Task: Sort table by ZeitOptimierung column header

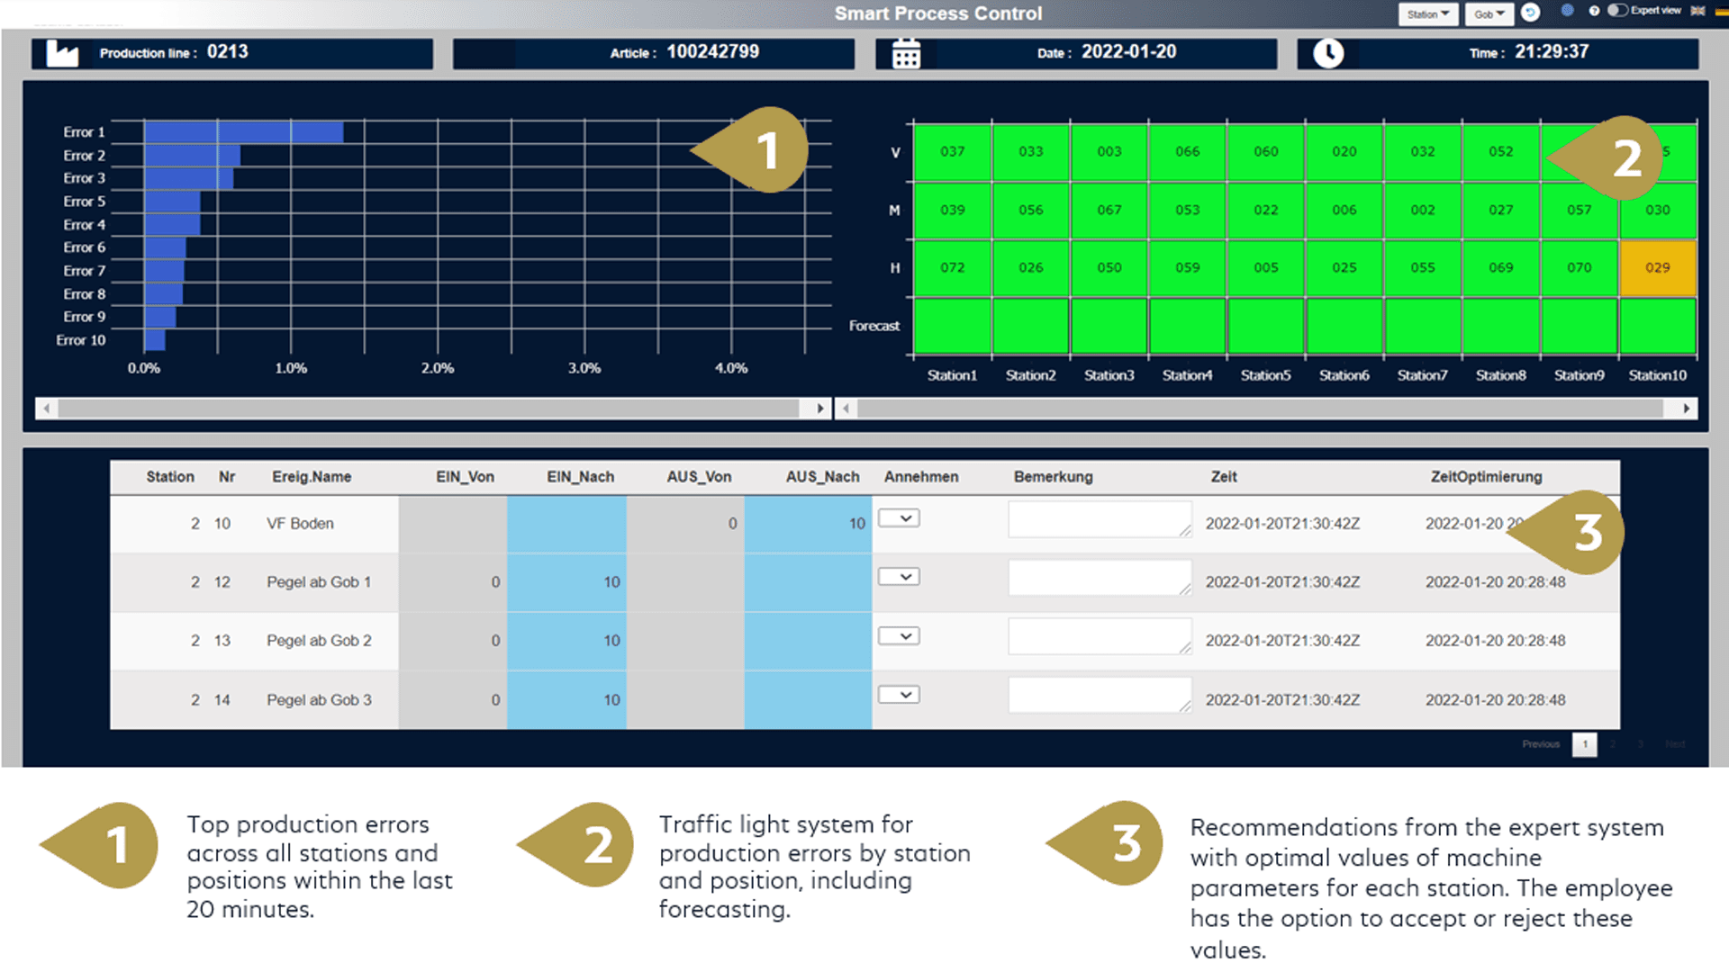Action: click(1486, 477)
